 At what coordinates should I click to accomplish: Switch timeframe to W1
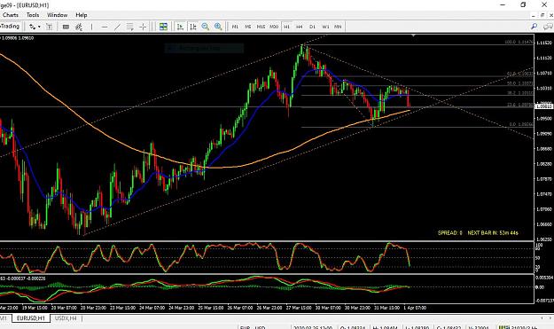(x=325, y=27)
